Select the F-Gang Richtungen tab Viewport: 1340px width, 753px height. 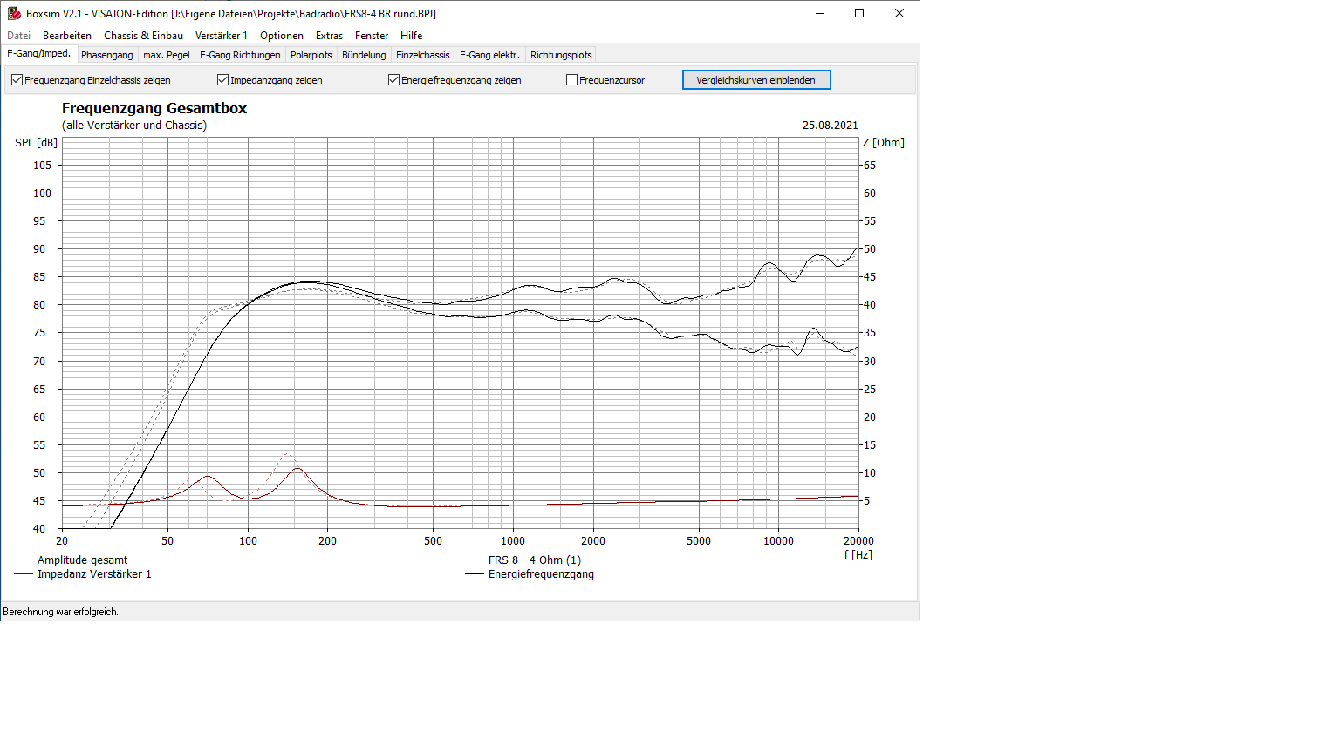coord(240,55)
